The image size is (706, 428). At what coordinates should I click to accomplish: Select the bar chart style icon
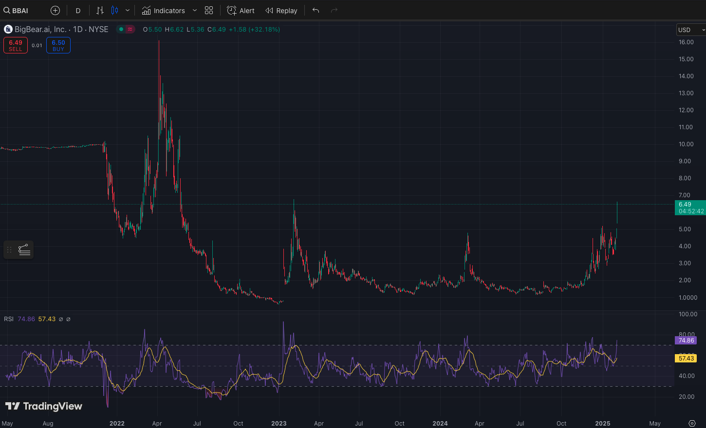pos(100,10)
